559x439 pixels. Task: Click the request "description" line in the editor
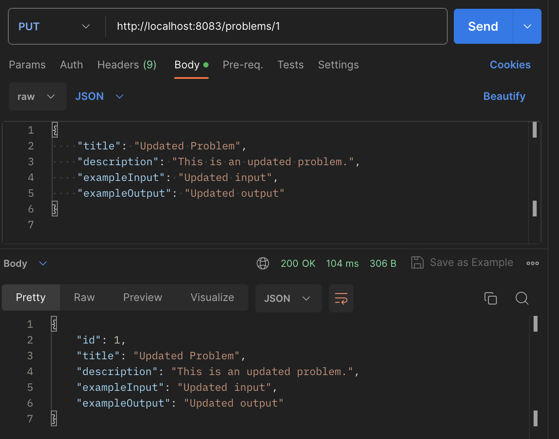click(219, 162)
